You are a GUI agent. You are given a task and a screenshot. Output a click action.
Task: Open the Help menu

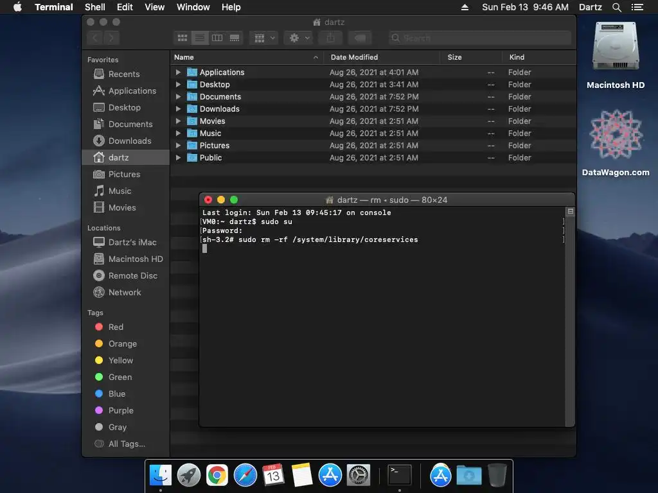[231, 7]
